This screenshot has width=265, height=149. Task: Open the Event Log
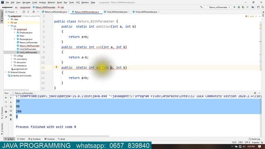(254, 139)
